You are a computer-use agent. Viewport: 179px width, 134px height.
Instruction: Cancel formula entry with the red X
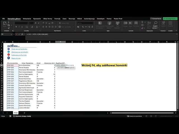(x=17, y=34)
